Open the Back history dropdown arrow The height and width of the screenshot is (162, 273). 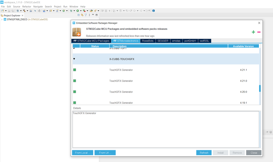tap(138, 11)
